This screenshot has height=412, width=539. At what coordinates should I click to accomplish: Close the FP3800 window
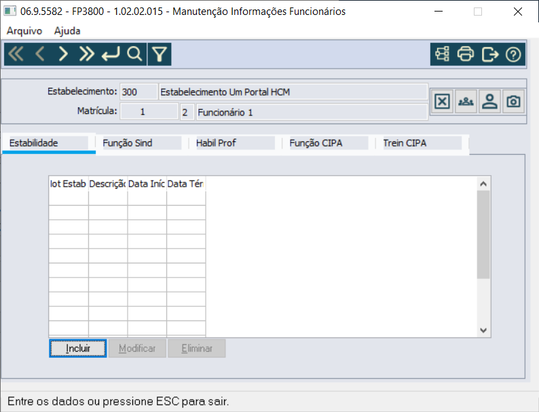click(518, 12)
